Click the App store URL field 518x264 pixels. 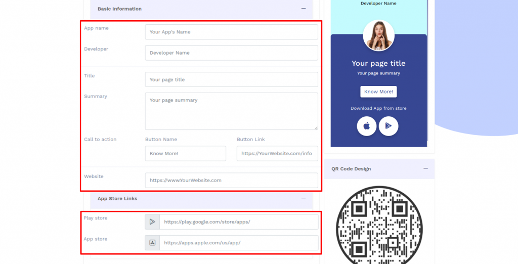point(239,243)
